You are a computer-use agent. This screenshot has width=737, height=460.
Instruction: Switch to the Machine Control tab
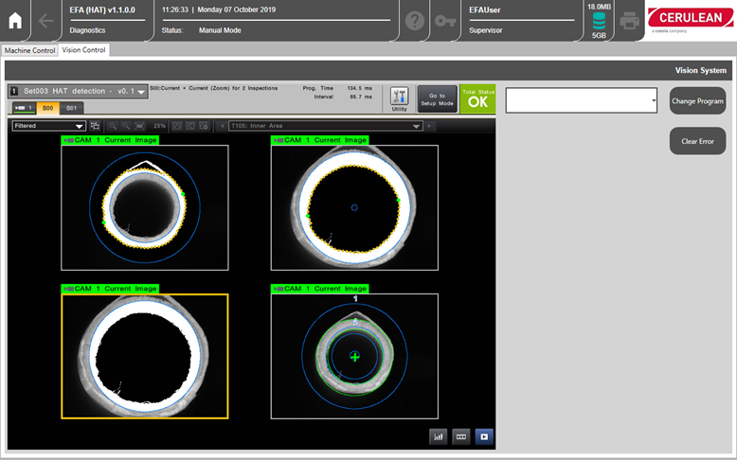click(x=30, y=50)
